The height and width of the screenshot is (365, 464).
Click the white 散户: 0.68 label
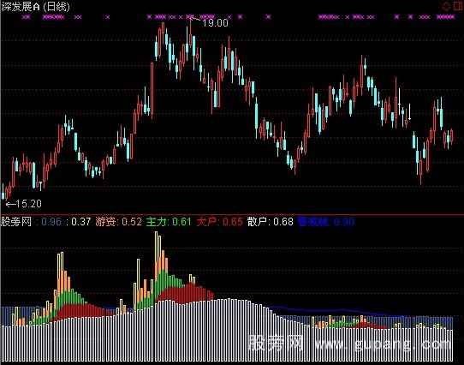click(271, 222)
